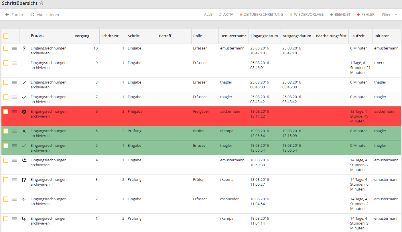Refresh the list with Aktualisieren
Screen dimensions: 402x232
click(45, 15)
